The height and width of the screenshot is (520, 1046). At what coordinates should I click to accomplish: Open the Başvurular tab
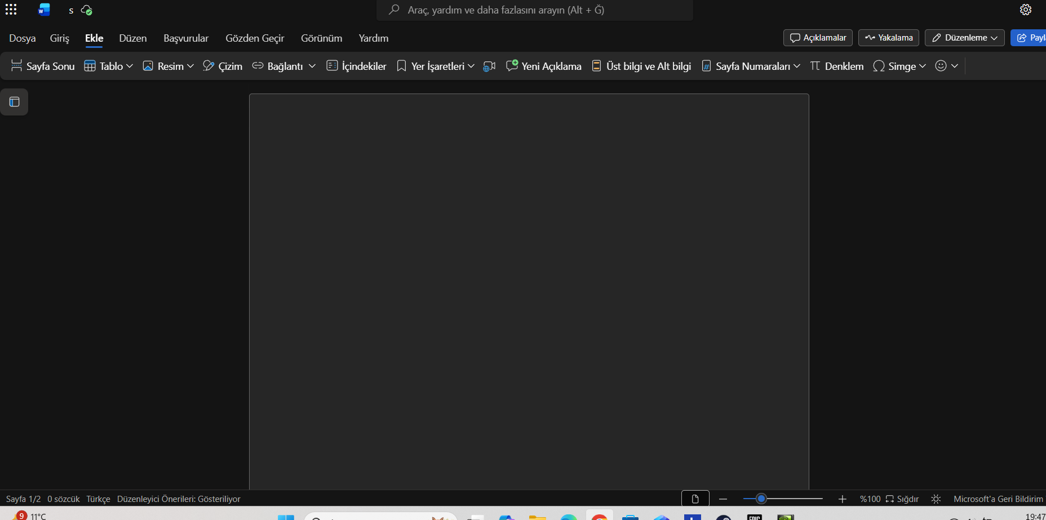tap(186, 38)
